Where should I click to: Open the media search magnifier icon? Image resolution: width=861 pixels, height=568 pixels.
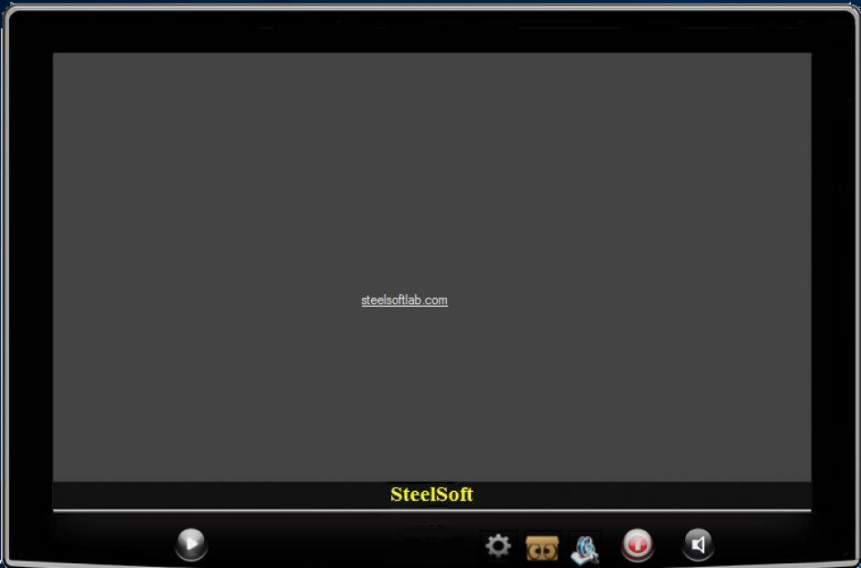(x=584, y=548)
